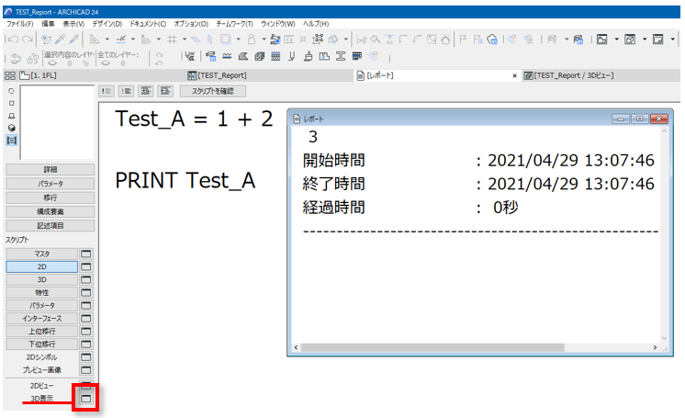Click the set-square guide lines icon
This screenshot has width=685, height=418.
coord(95,40)
